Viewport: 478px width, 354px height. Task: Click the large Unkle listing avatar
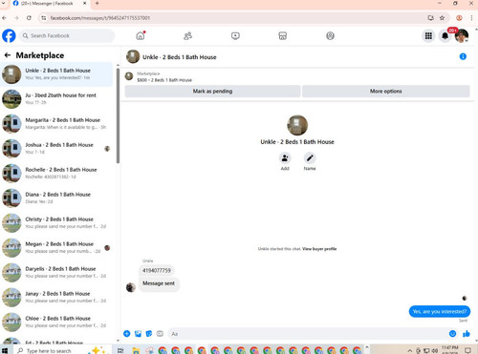(x=297, y=125)
